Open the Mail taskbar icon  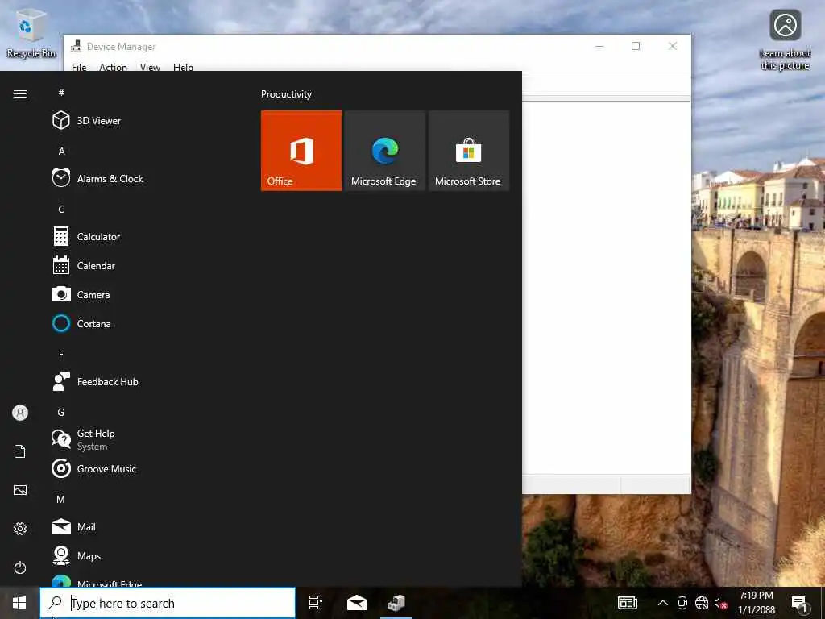click(356, 603)
